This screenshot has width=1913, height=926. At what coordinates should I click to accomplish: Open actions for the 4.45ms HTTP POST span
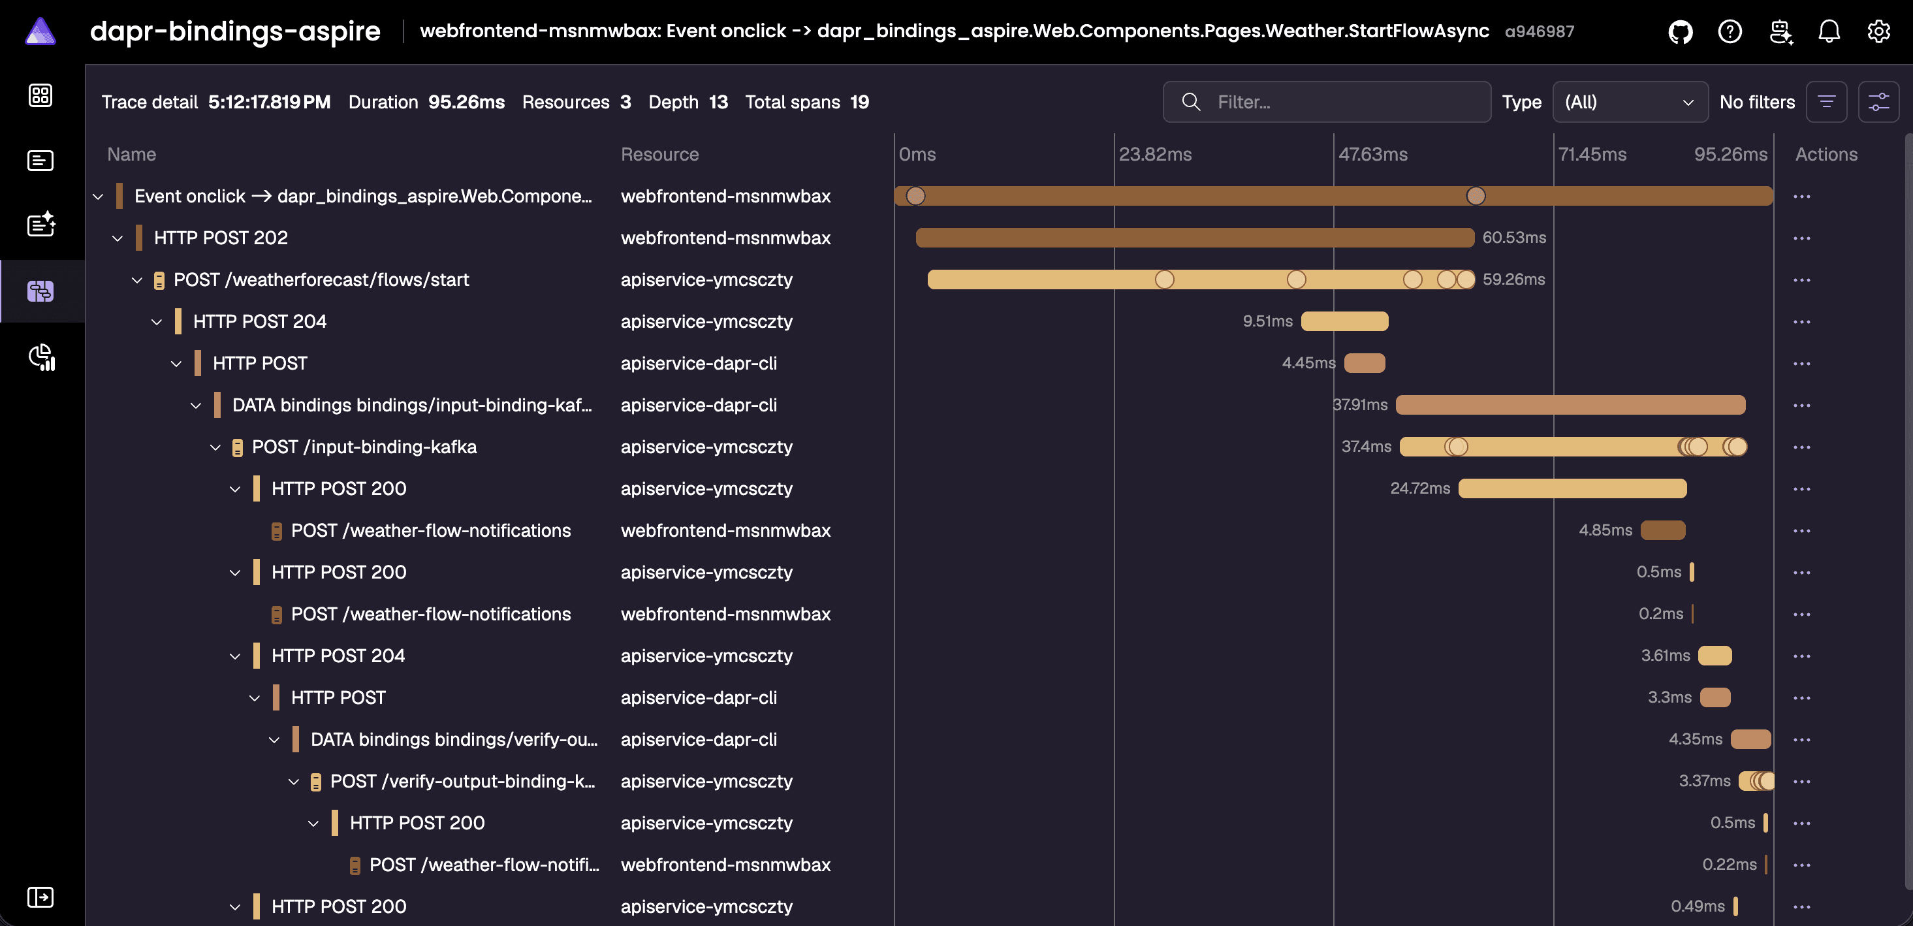(1801, 364)
